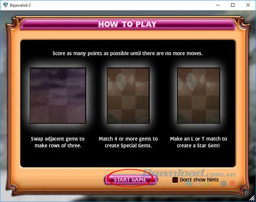Enable the Don't show hints checkbox
Viewport: 256px width, 202px height.
tap(175, 180)
